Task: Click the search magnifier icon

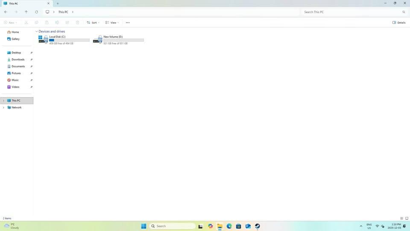Action: click(404, 12)
